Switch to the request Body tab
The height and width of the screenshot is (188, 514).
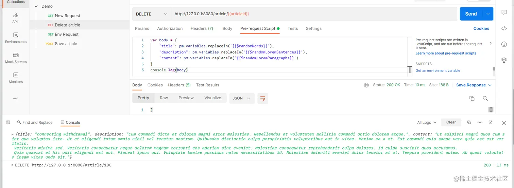[x=227, y=28]
